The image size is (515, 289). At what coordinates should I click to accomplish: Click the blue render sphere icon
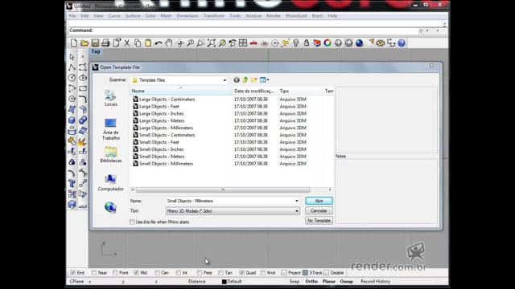[360, 43]
